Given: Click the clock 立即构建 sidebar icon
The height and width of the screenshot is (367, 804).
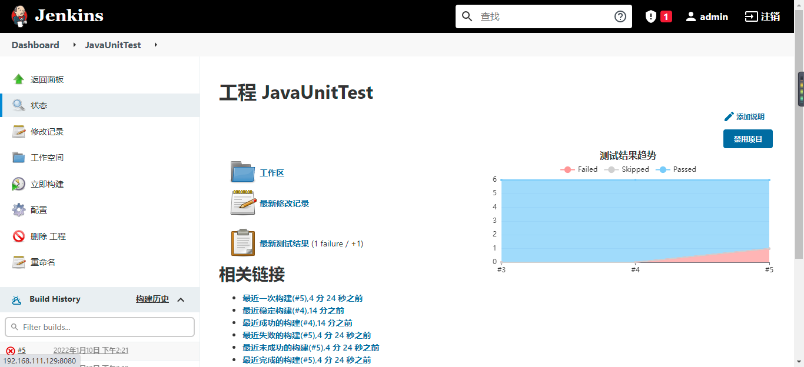Looking at the screenshot, I should tap(19, 184).
